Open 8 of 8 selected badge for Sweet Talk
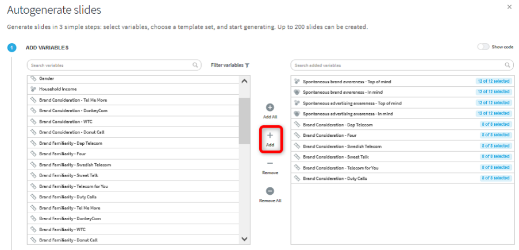The width and height of the screenshot is (519, 250). pyautogui.click(x=496, y=156)
